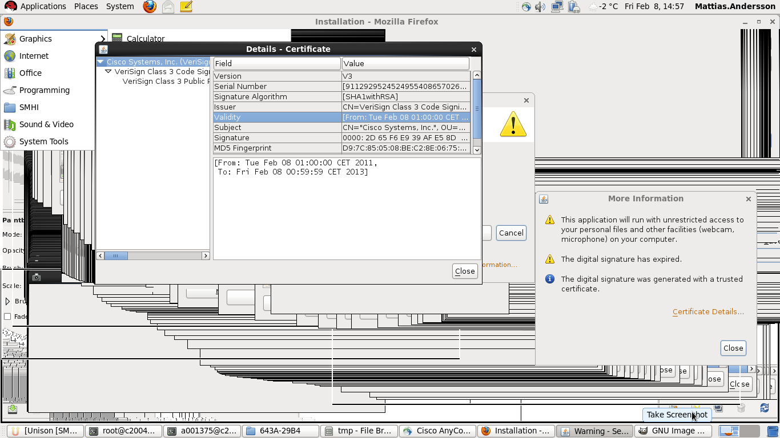The width and height of the screenshot is (780, 438).
Task: Select the Version field row
Action: (341, 76)
